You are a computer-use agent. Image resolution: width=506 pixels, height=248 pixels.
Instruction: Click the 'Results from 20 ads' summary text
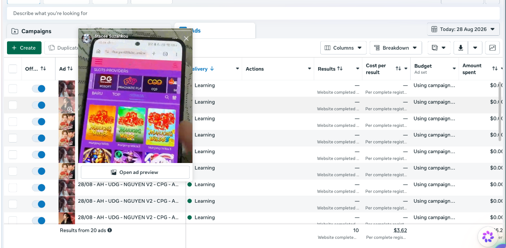83,230
